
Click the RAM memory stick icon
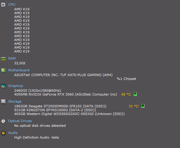point(3,59)
